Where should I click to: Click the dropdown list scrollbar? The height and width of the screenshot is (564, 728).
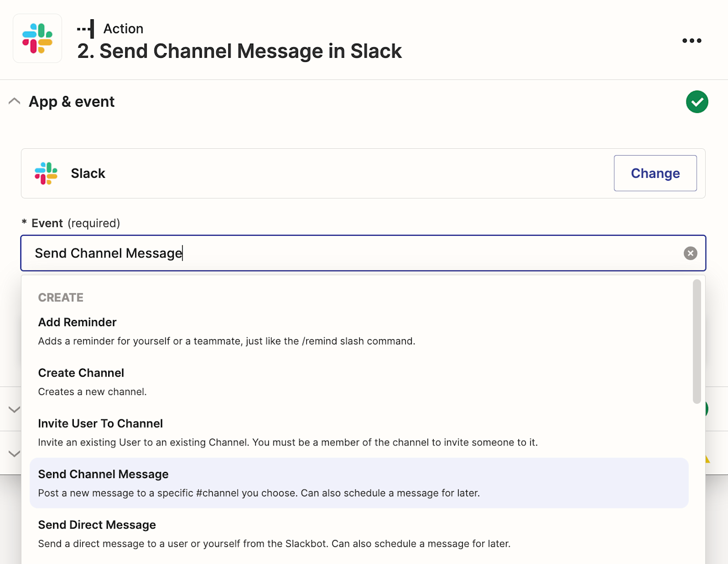click(697, 341)
